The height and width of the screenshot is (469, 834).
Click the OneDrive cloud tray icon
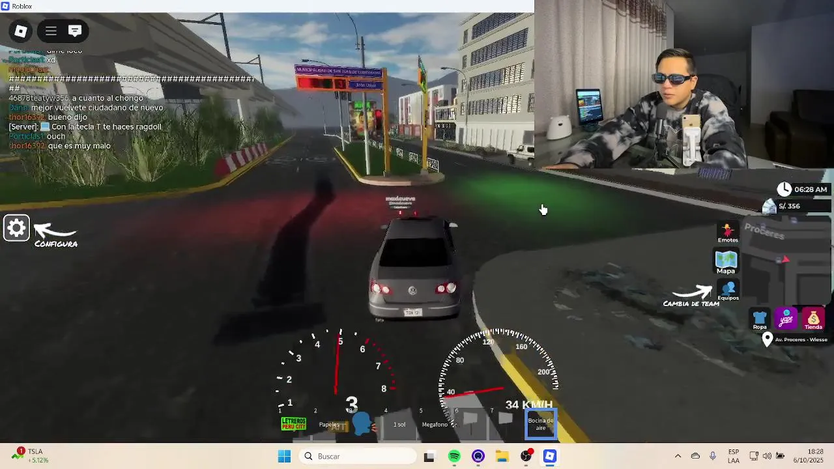click(x=695, y=456)
